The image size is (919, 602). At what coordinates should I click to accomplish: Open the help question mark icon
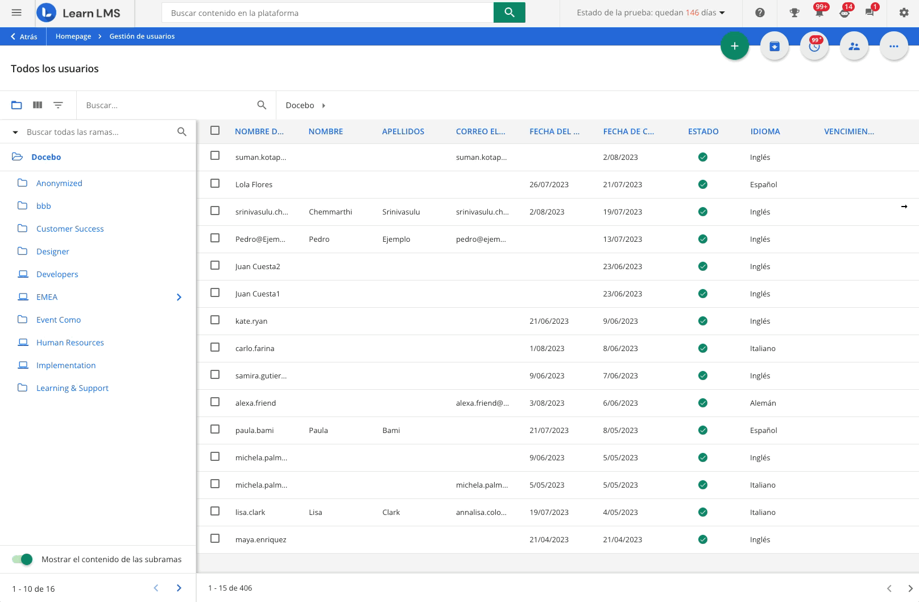[760, 13]
